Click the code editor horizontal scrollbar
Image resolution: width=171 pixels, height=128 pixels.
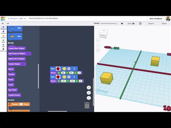pyautogui.click(x=58, y=111)
